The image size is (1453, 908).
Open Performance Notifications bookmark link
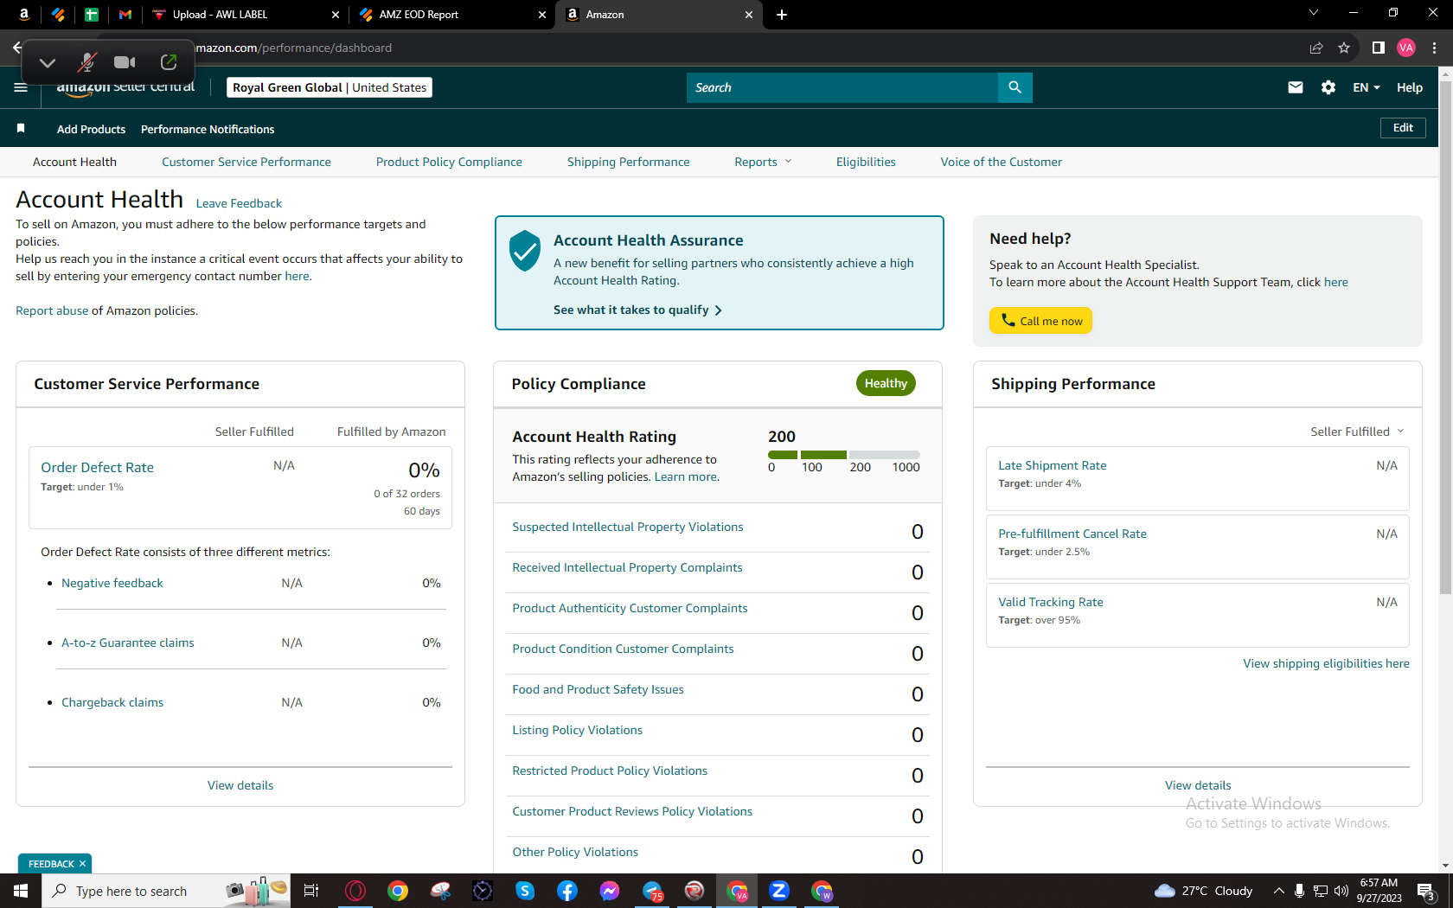click(x=208, y=129)
